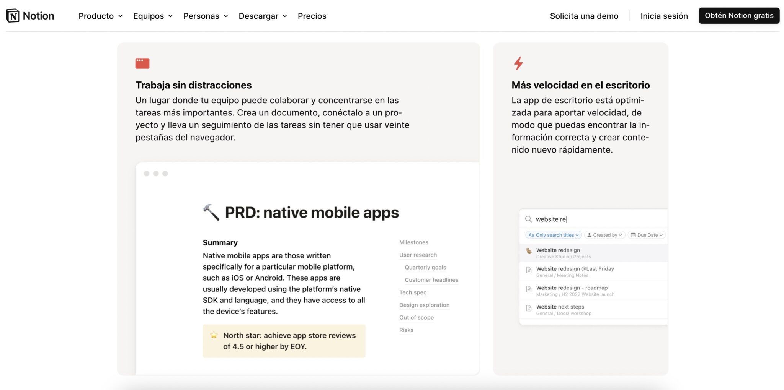Go to the Precios menu item

tap(312, 16)
